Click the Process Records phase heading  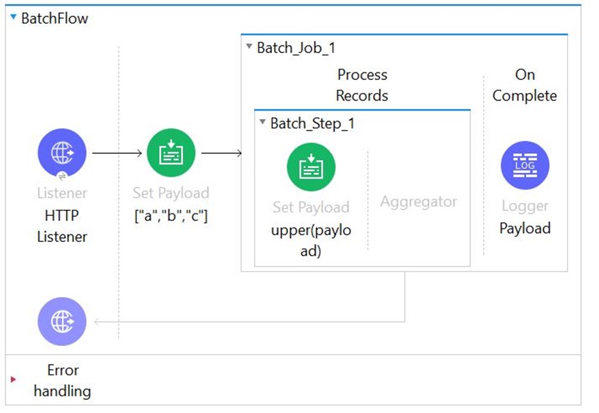coord(362,85)
